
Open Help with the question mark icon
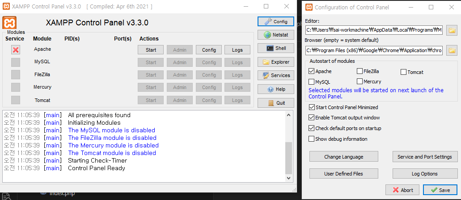[276, 90]
